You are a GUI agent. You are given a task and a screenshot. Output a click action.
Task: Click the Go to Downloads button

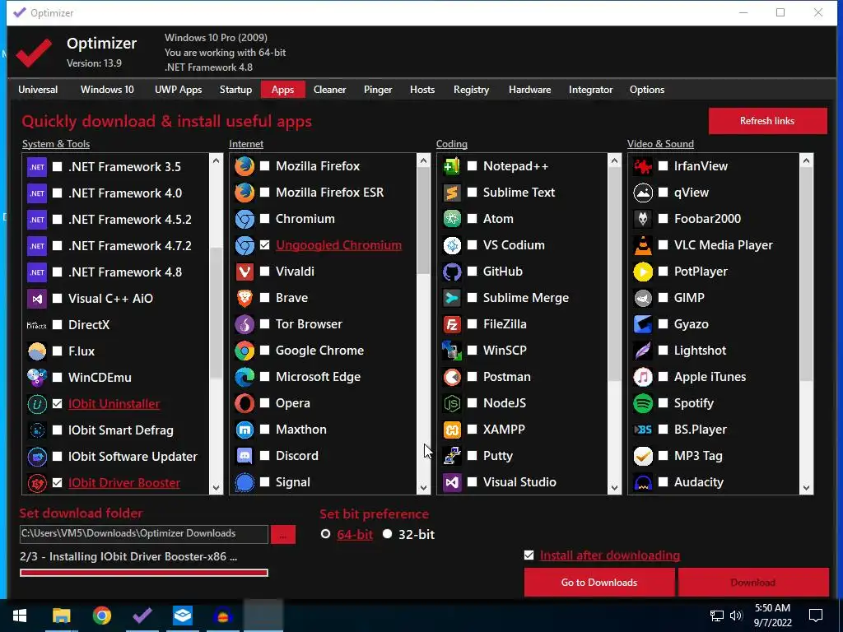599,583
